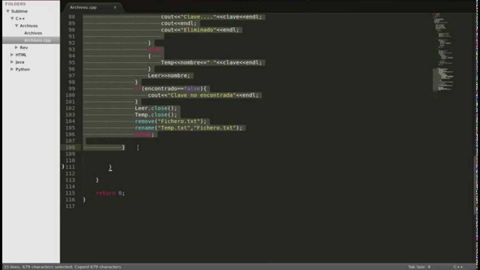480x270 pixels.
Task: Click the rename call on line 105
Action: [x=189, y=128]
